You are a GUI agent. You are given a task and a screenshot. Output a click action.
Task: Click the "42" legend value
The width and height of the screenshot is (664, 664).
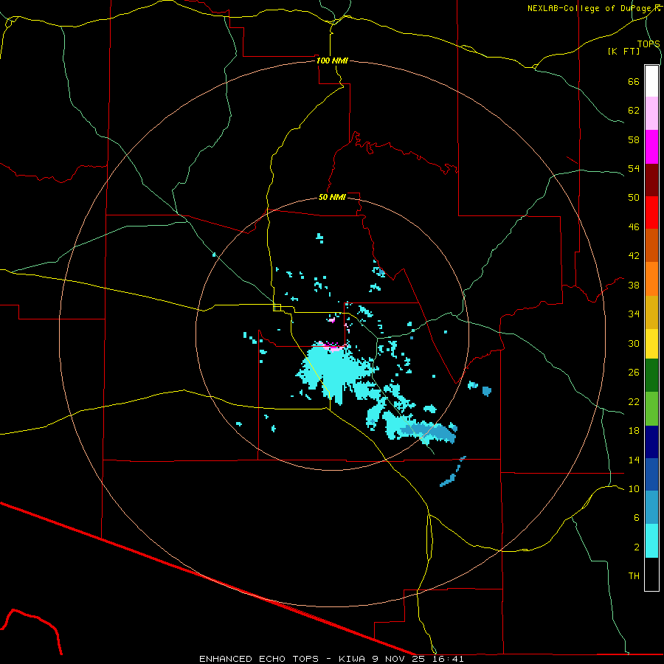pos(634,255)
